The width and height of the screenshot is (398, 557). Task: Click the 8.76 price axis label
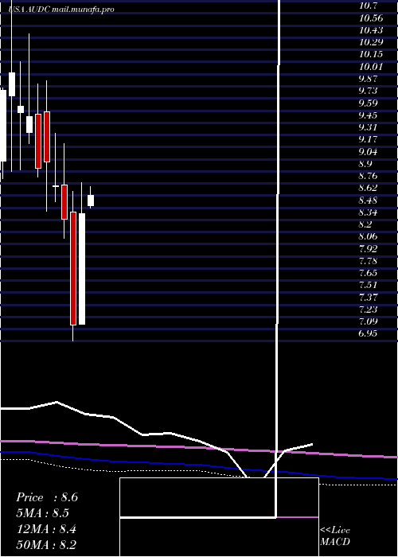369,176
